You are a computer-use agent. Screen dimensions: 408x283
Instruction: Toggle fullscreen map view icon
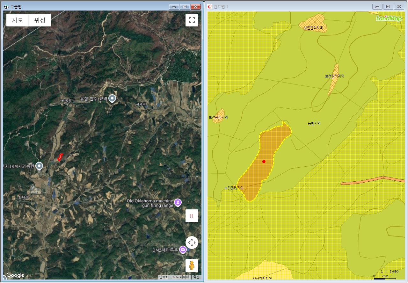tap(192, 20)
